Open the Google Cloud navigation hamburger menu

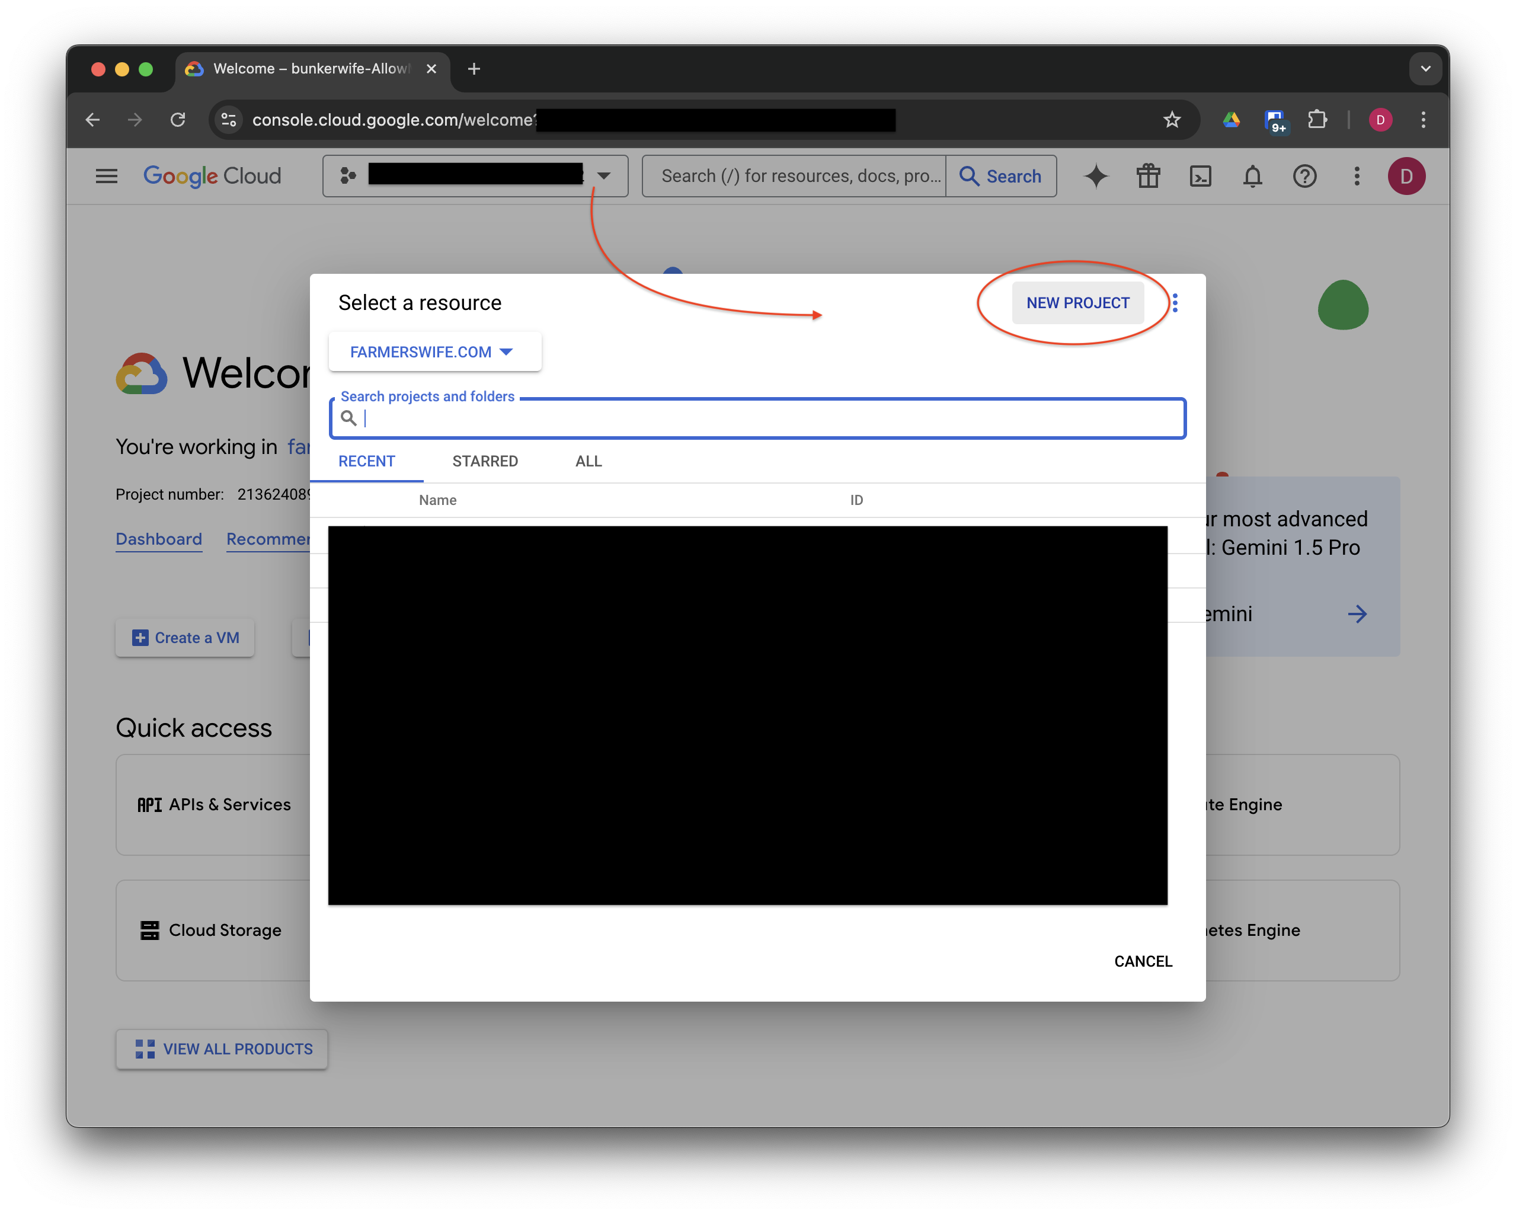pyautogui.click(x=106, y=176)
